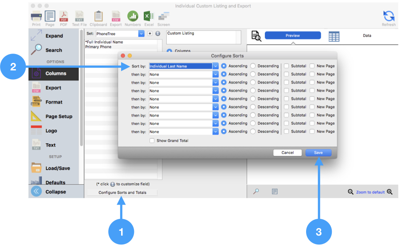Select Descending for the Sort by row

pyautogui.click(x=253, y=66)
